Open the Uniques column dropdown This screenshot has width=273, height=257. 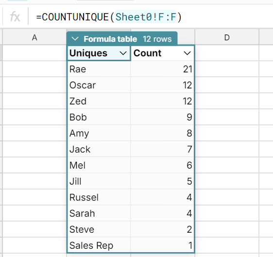point(123,53)
